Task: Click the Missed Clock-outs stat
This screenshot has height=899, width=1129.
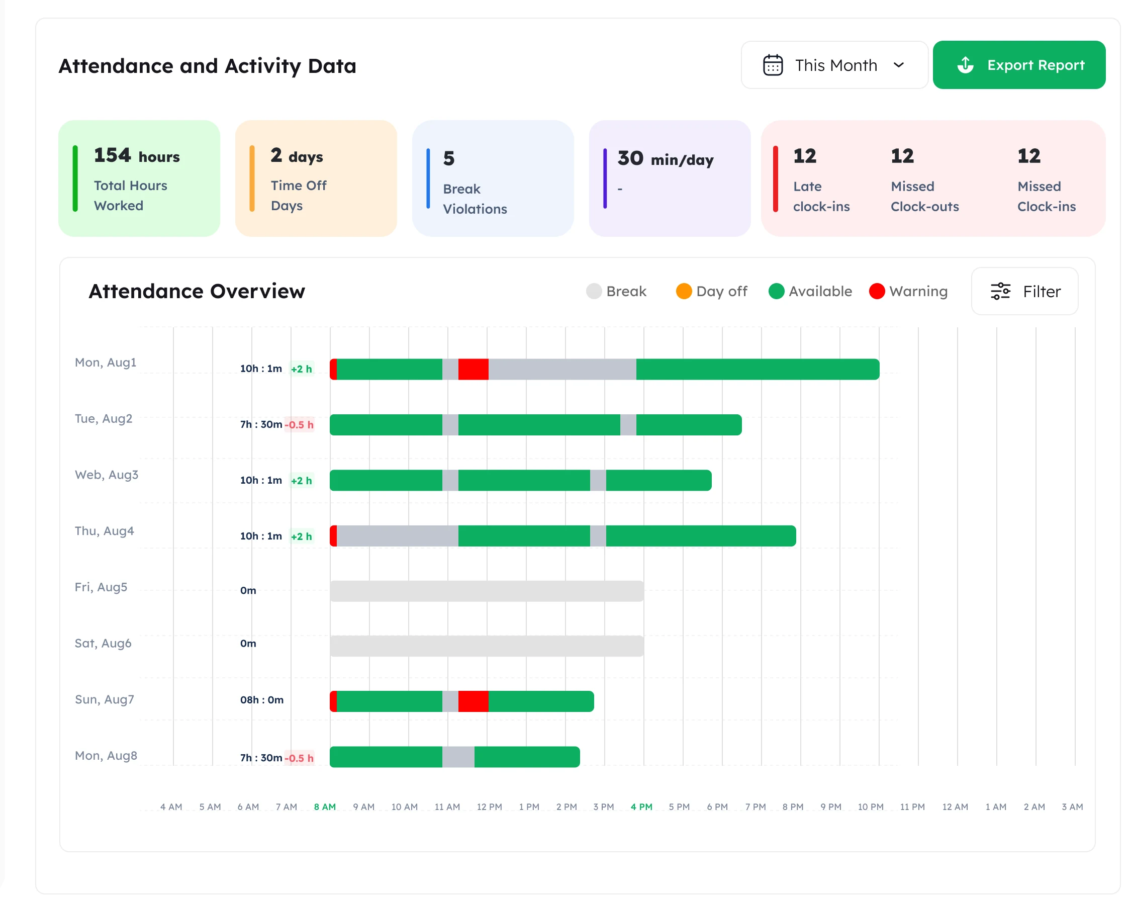Action: tap(924, 179)
